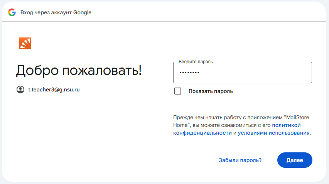329x184 pixels.
Task: Click the Забыли пароль? link
Action: [240, 160]
